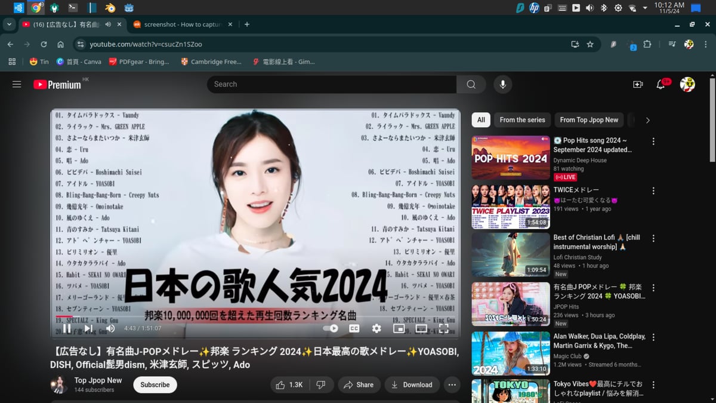Seek on the red video progress bar

[x=179, y=317]
